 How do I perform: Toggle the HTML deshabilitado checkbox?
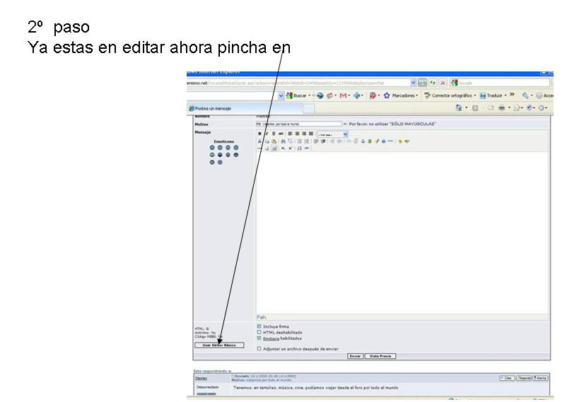tap(259, 332)
